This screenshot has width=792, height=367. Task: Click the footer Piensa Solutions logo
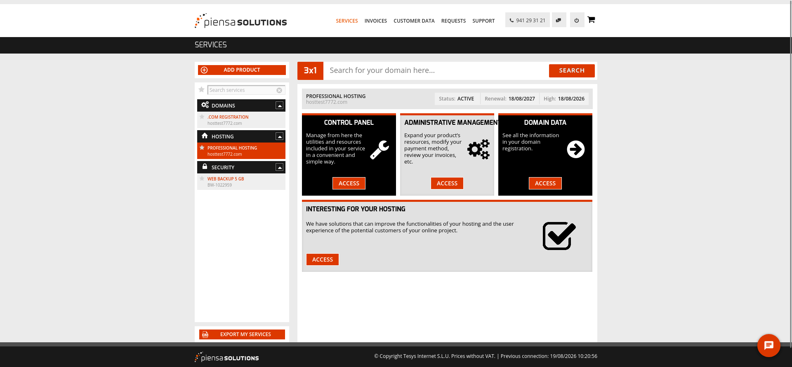(x=227, y=357)
